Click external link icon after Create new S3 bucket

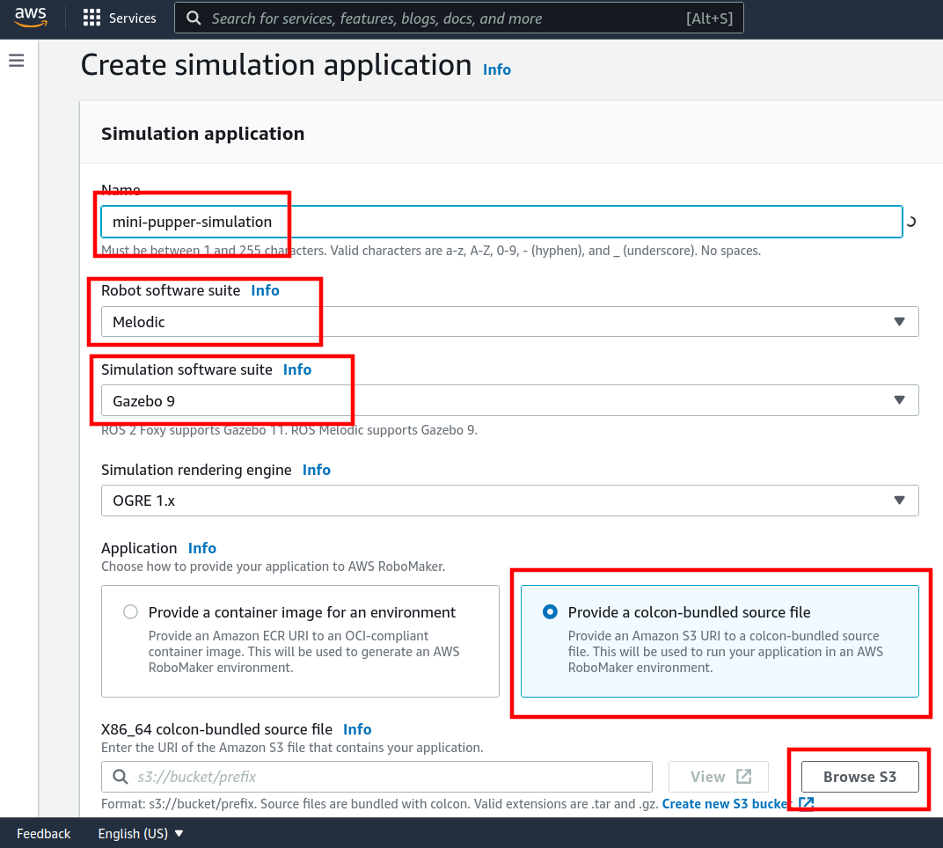pyautogui.click(x=806, y=803)
